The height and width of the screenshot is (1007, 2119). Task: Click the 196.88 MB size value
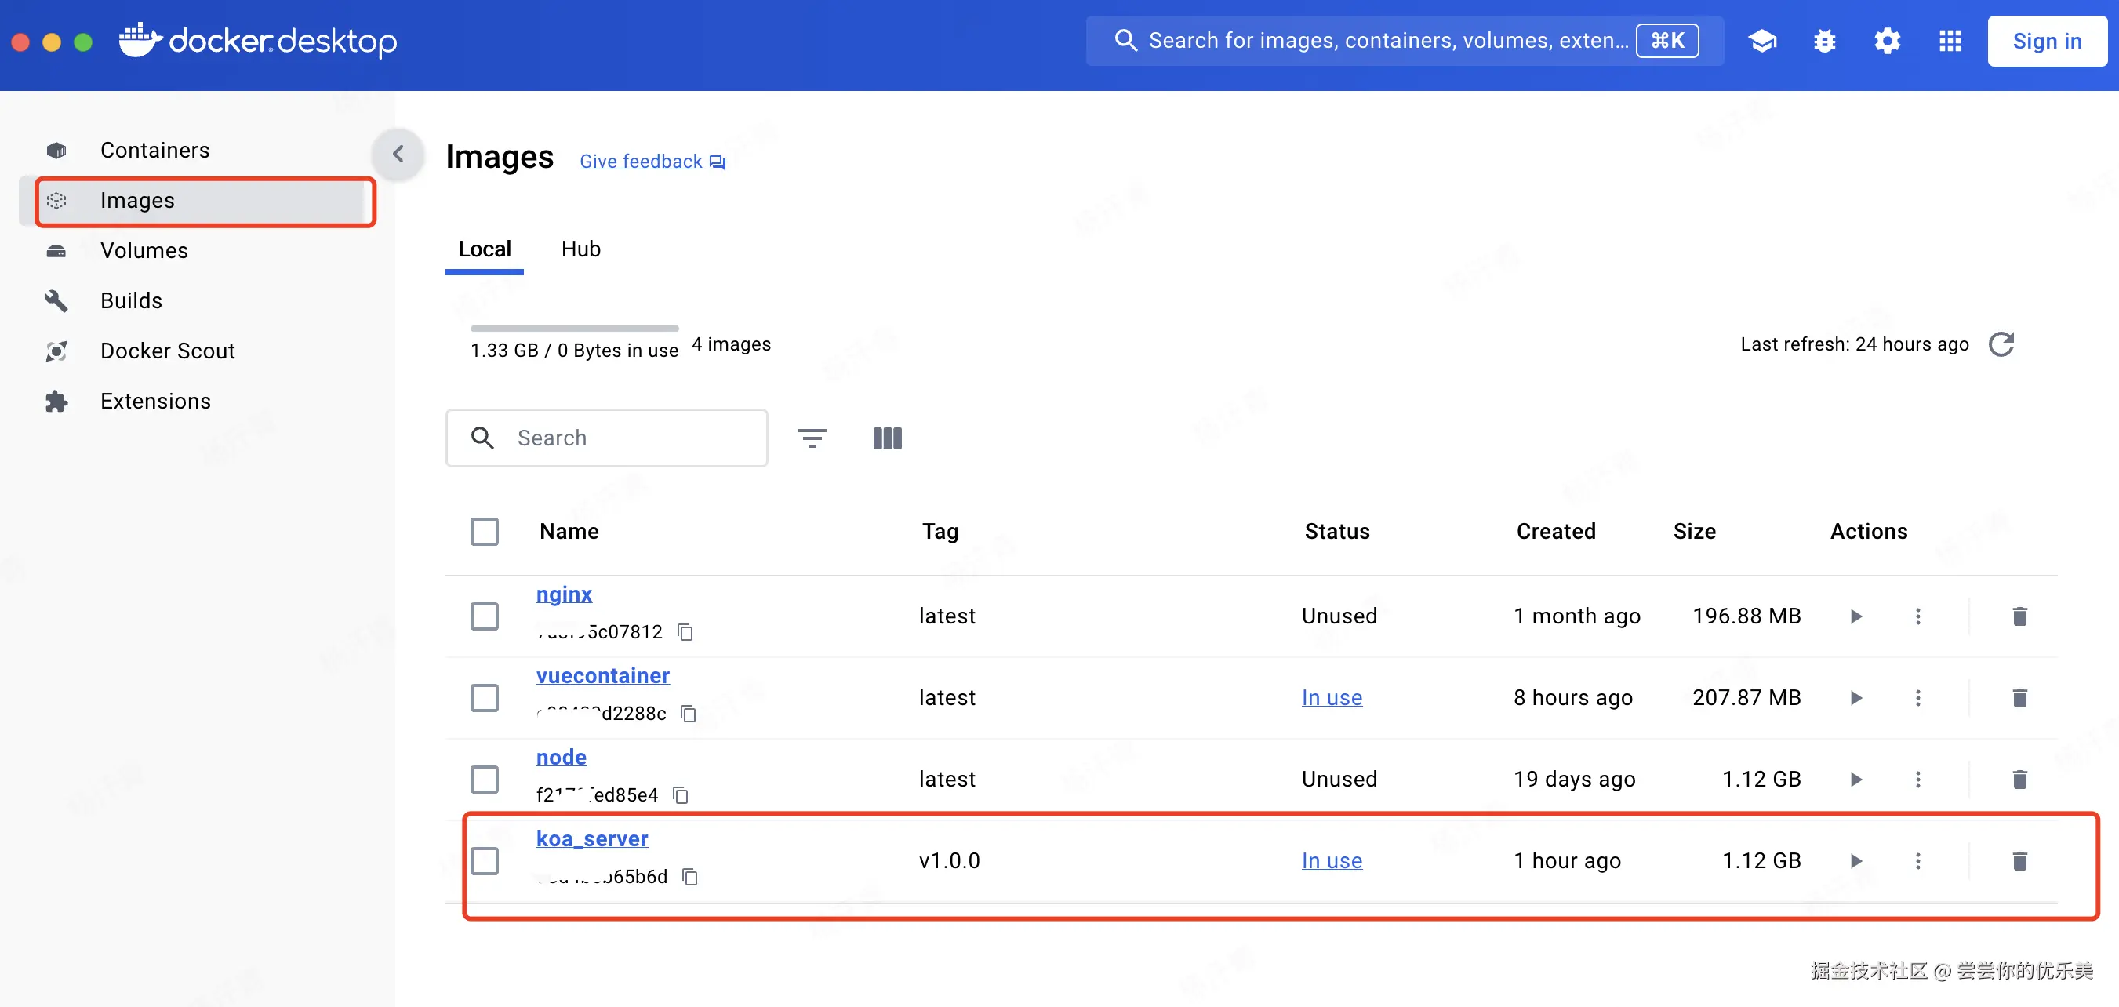1746,616
